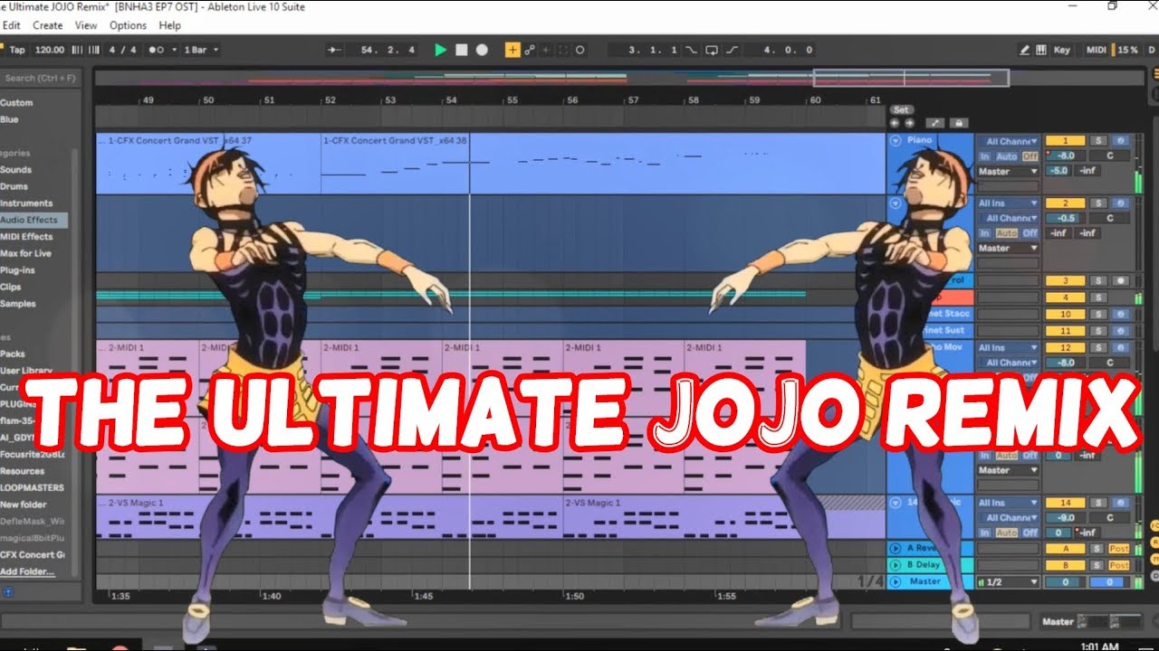1159x651 pixels.
Task: Select Plug-ins in the browser
Action: tap(19, 270)
